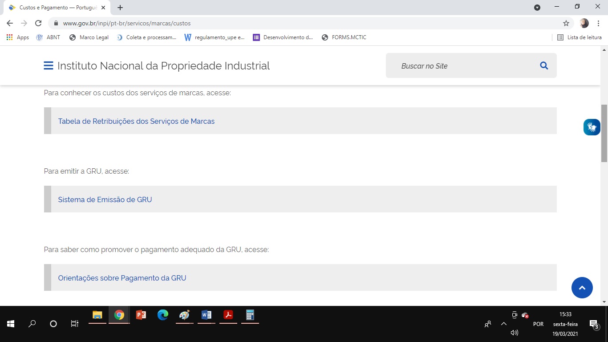
Task: Open Windows taskbar search
Action: [x=32, y=324]
